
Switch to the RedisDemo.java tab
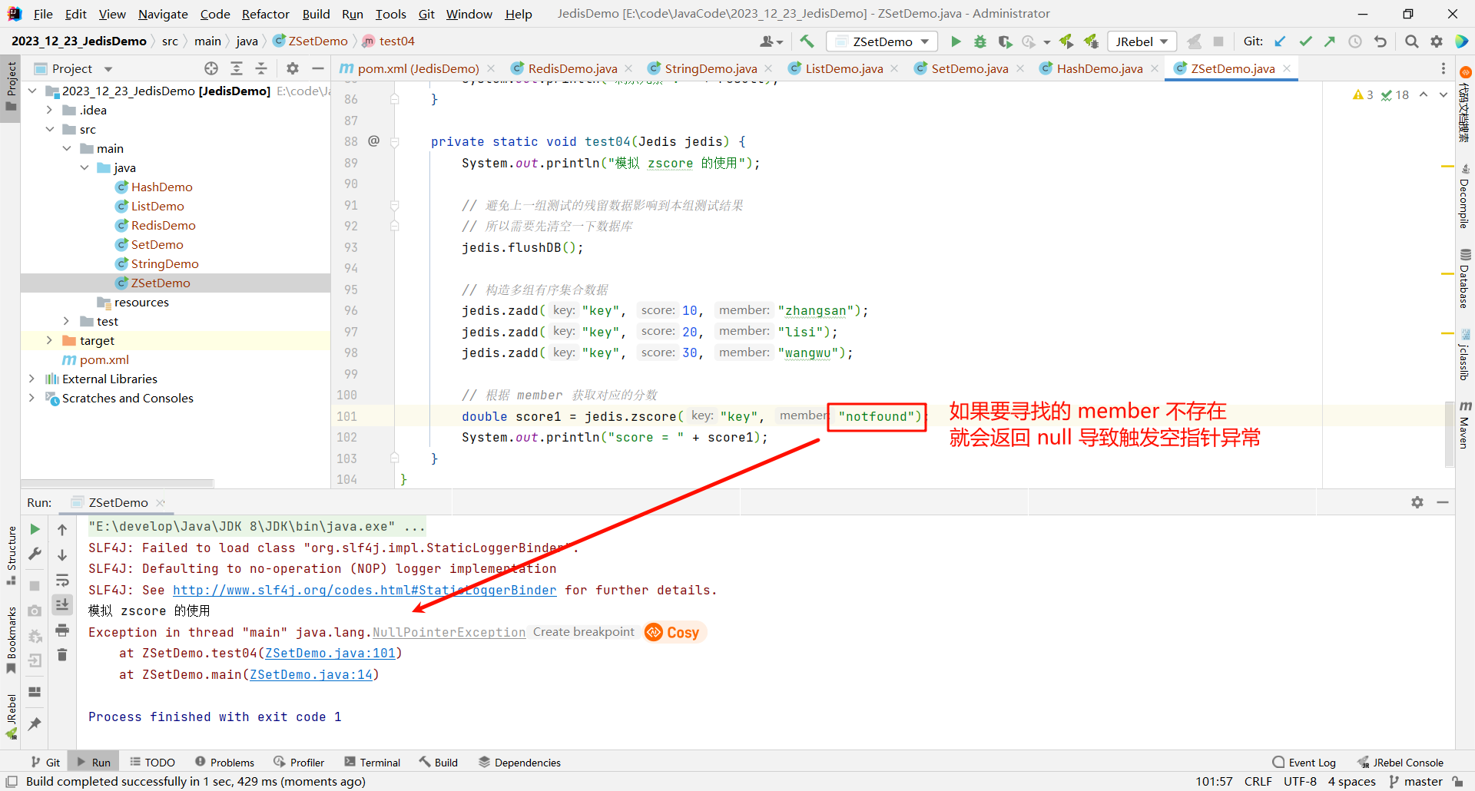coord(572,68)
